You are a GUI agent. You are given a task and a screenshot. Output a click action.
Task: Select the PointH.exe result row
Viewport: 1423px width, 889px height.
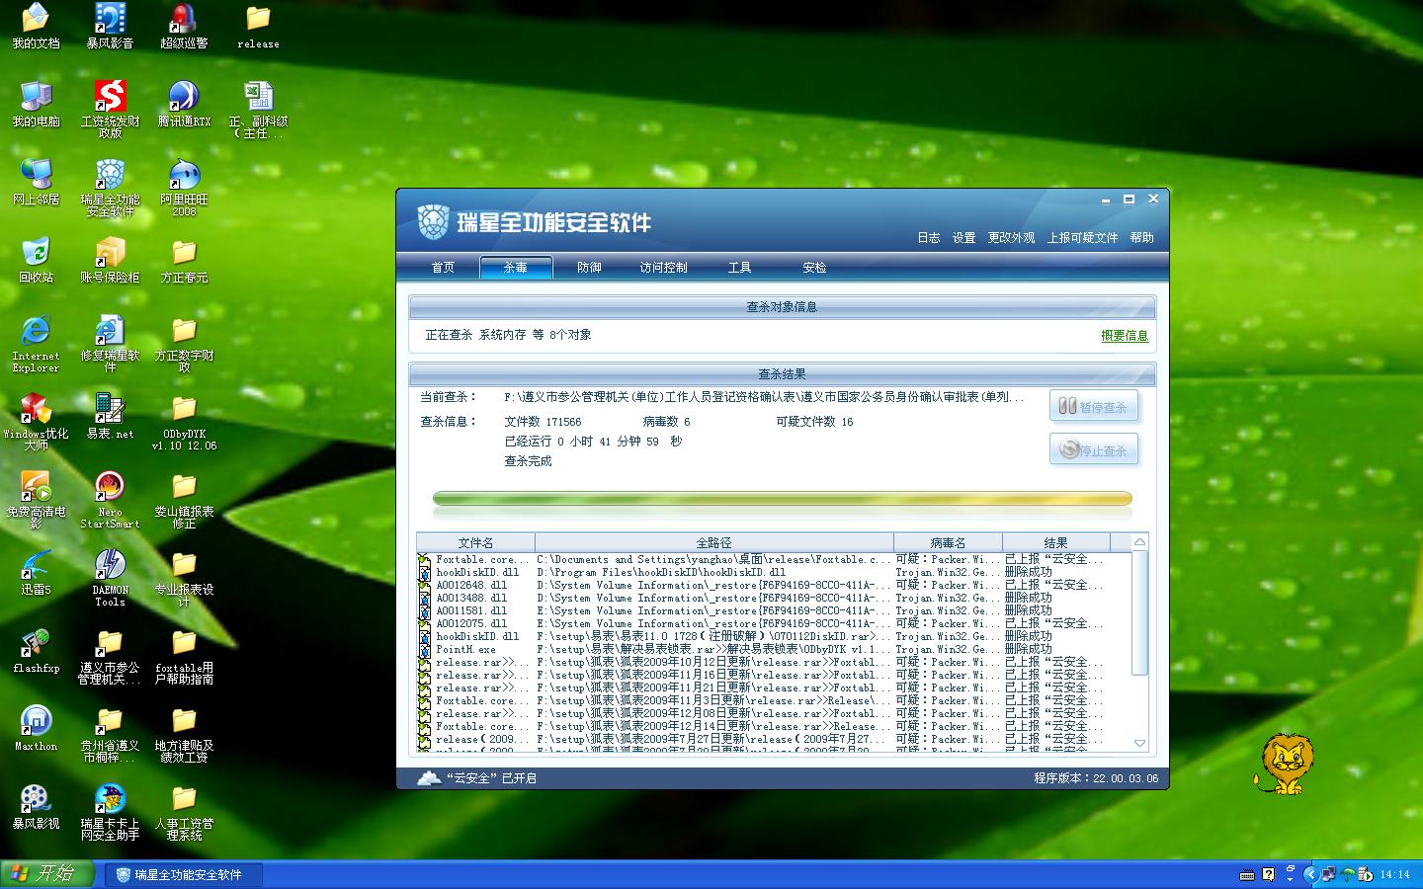(x=773, y=650)
